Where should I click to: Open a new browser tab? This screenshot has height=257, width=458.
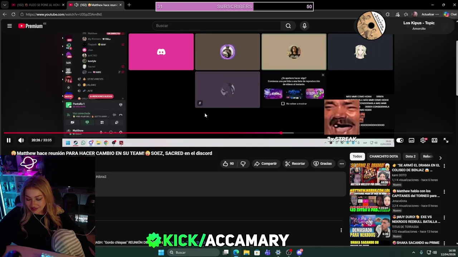click(x=129, y=5)
